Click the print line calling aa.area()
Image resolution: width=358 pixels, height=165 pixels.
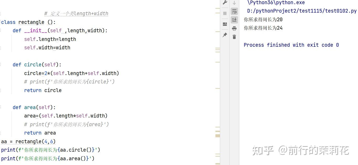48,158
